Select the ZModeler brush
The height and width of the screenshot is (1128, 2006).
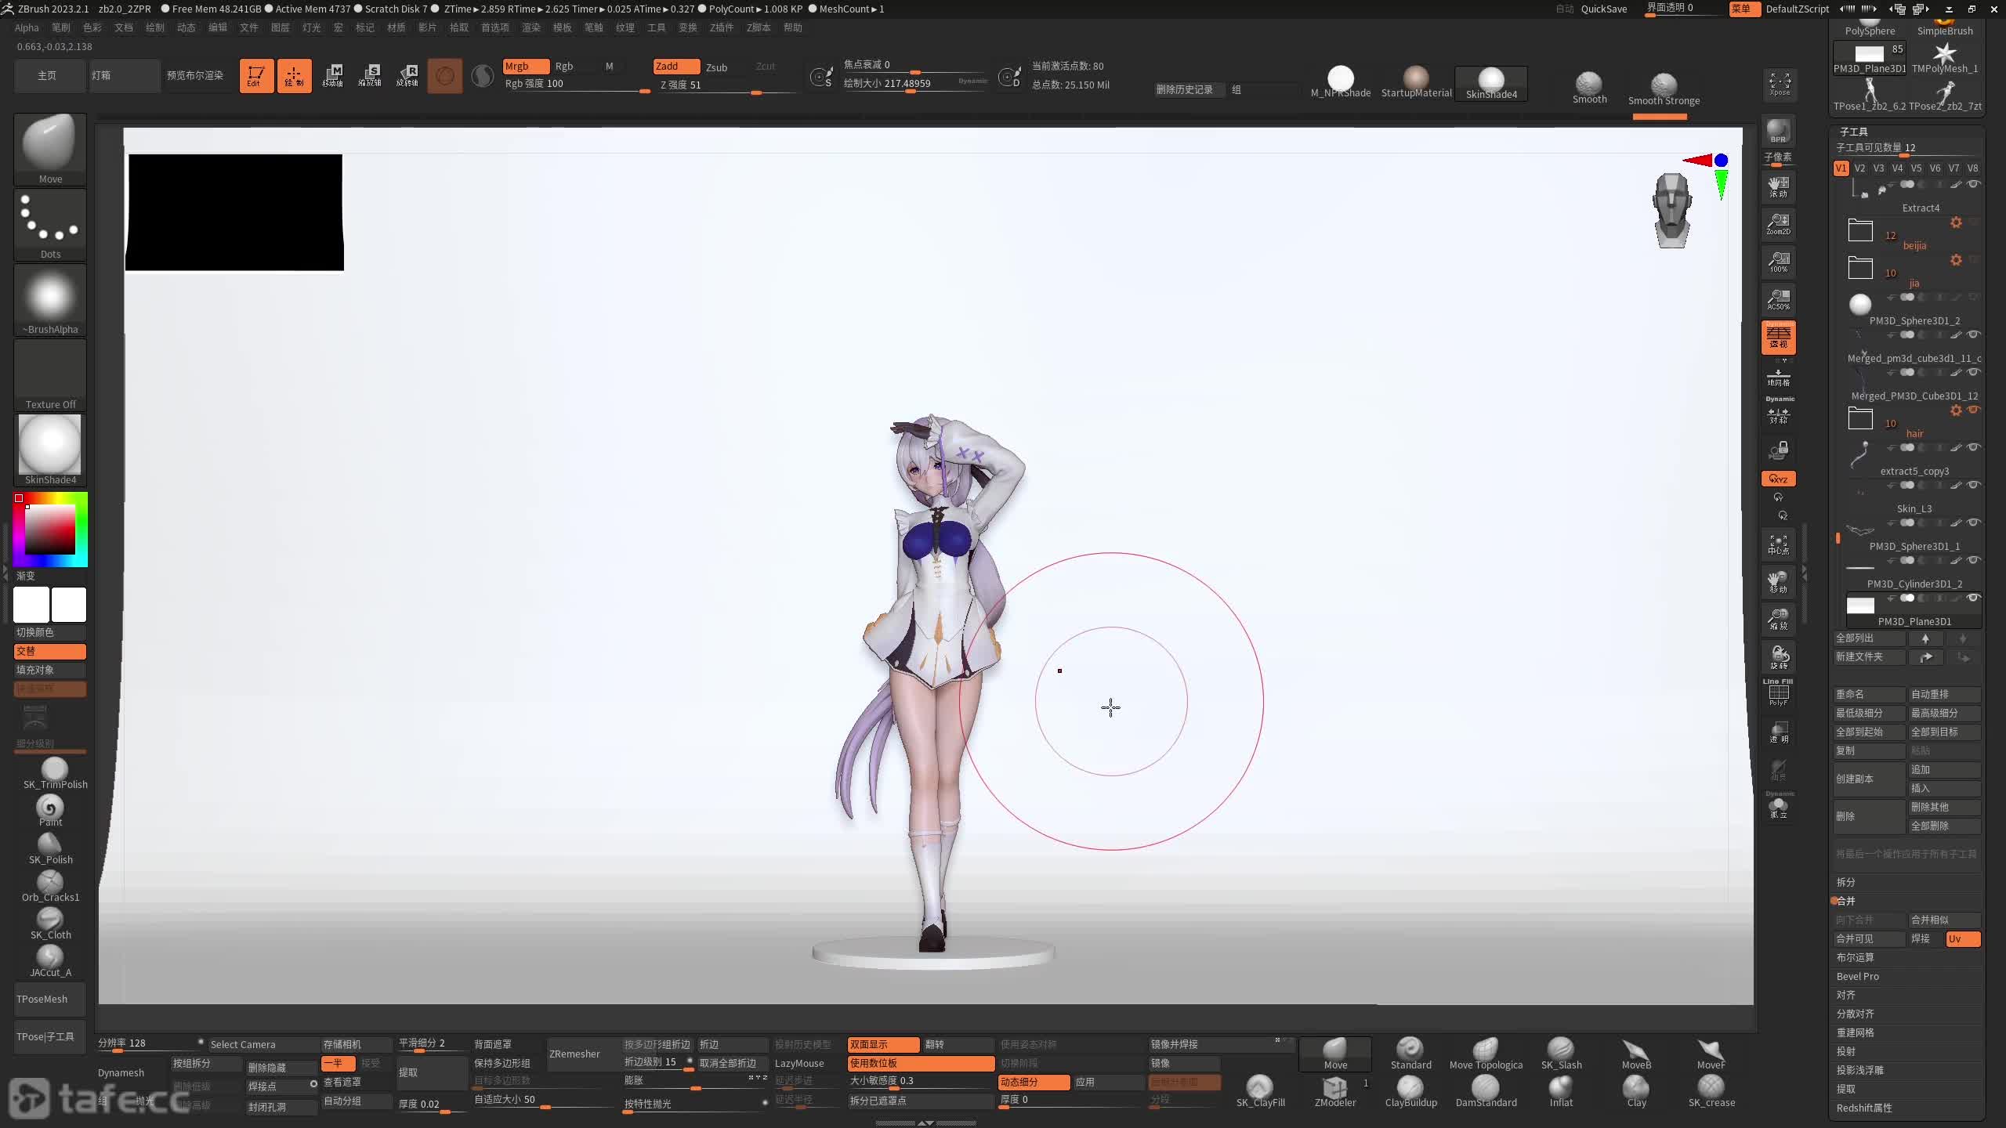click(x=1335, y=1091)
